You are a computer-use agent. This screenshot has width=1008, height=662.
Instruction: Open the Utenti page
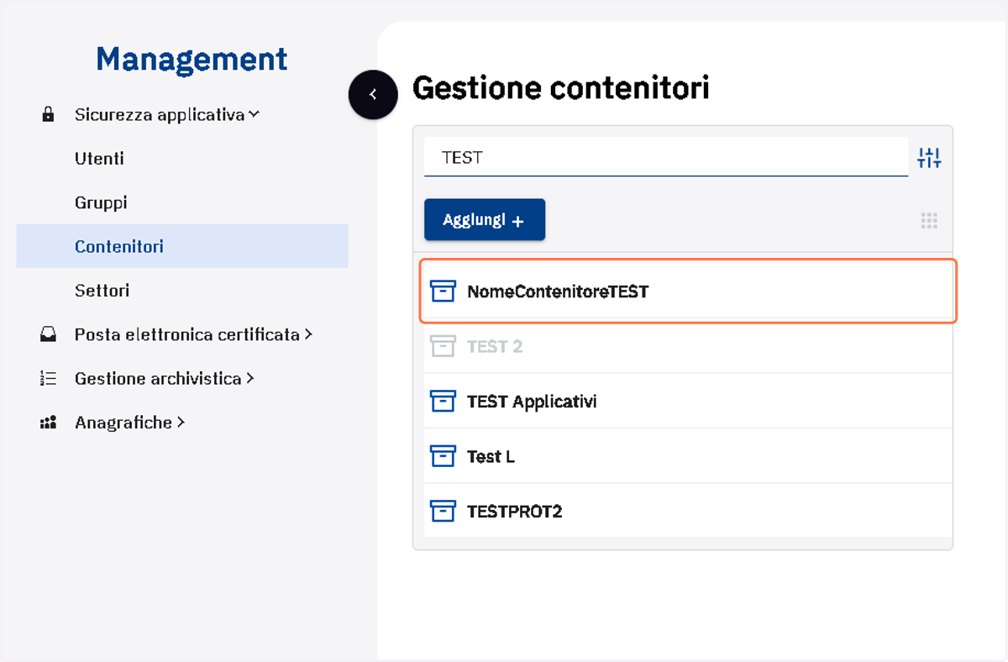[99, 159]
